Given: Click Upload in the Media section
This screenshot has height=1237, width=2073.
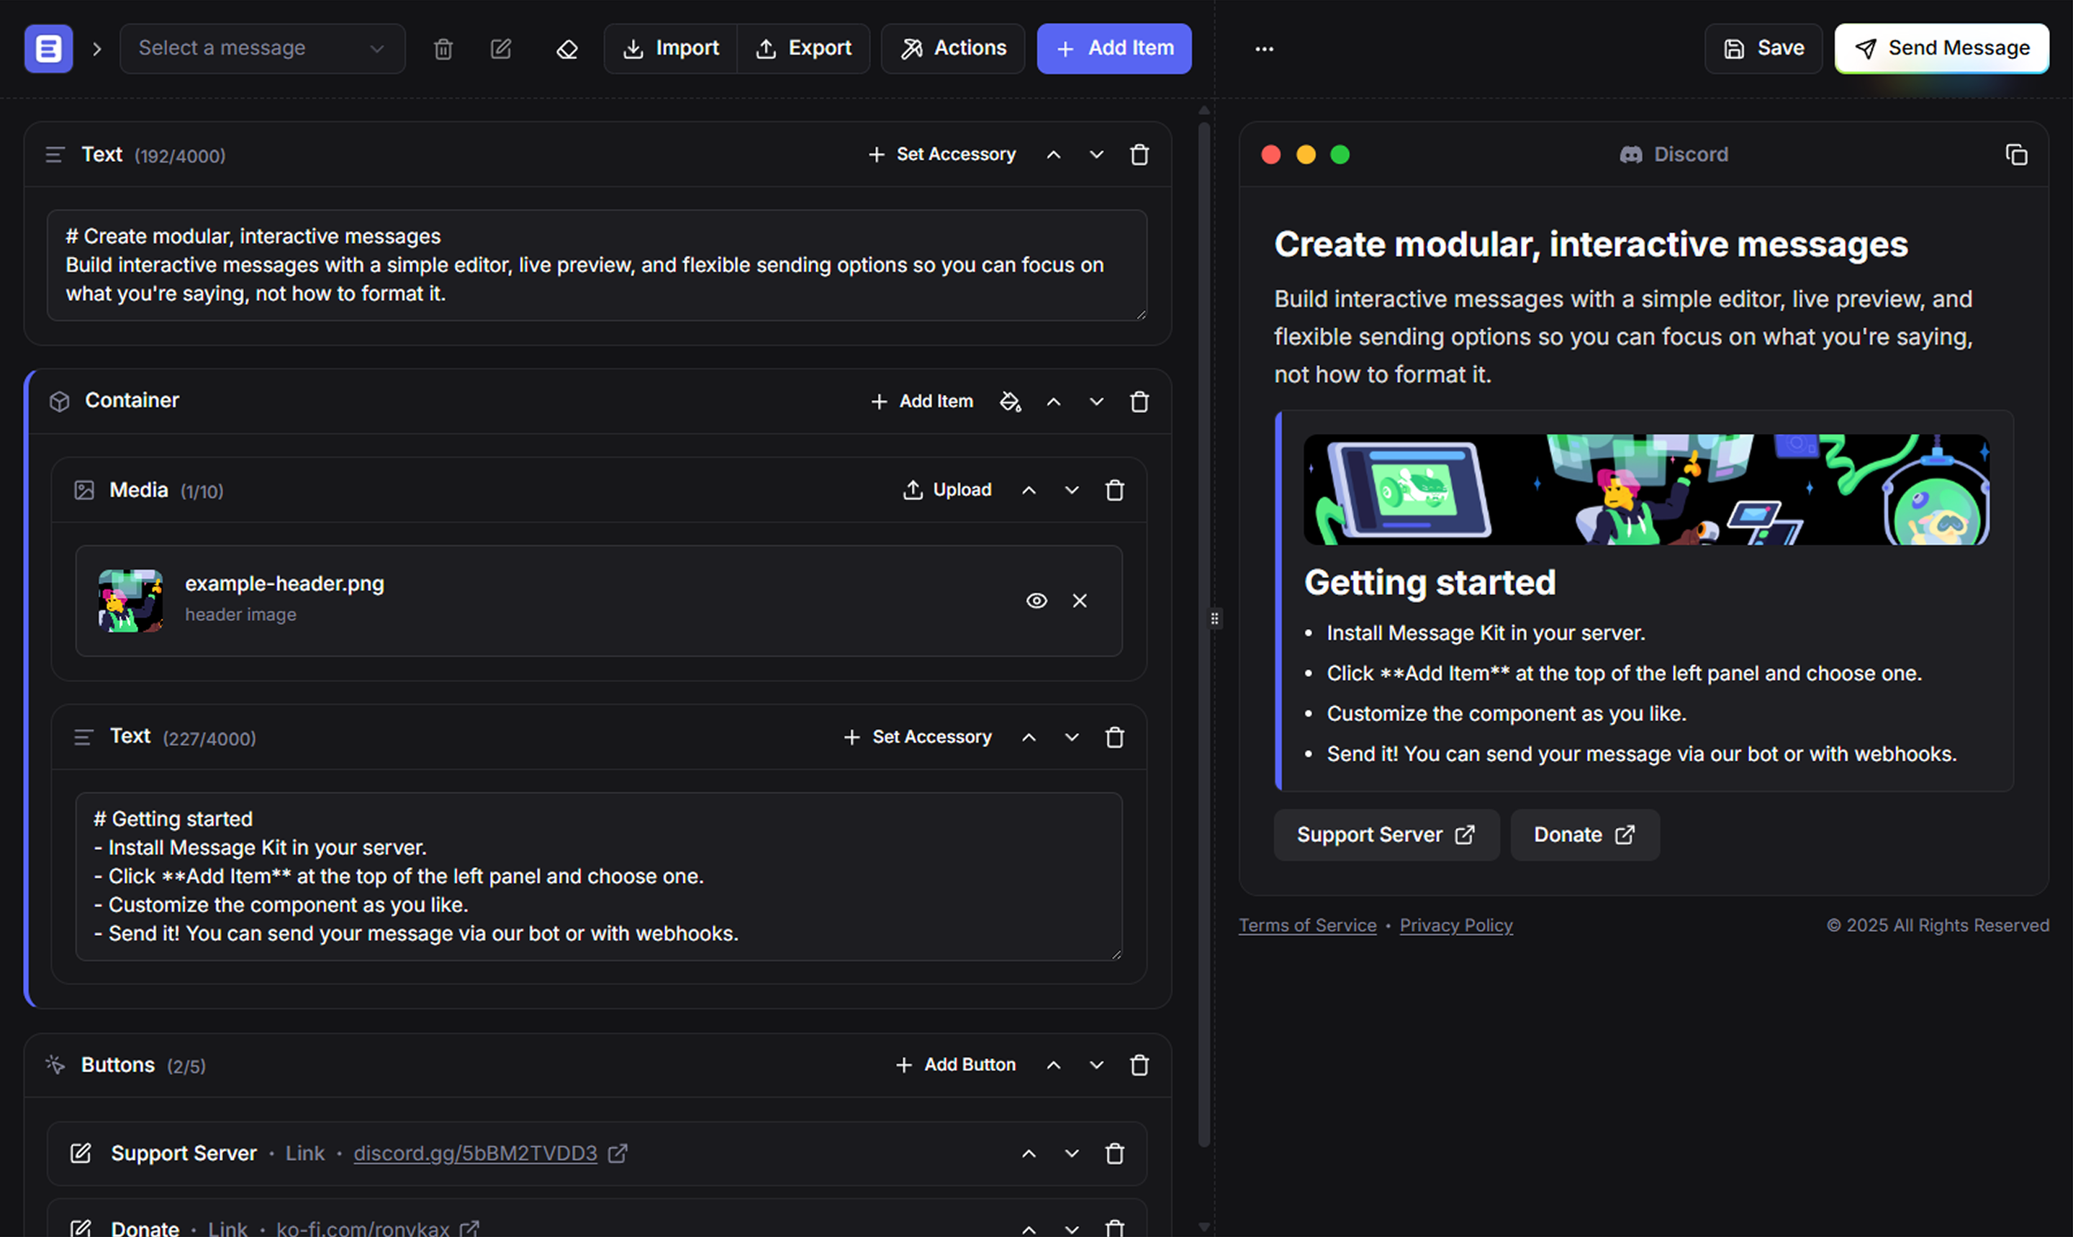Looking at the screenshot, I should tap(947, 490).
